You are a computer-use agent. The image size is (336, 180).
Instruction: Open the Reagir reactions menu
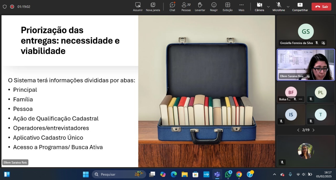[214, 7]
